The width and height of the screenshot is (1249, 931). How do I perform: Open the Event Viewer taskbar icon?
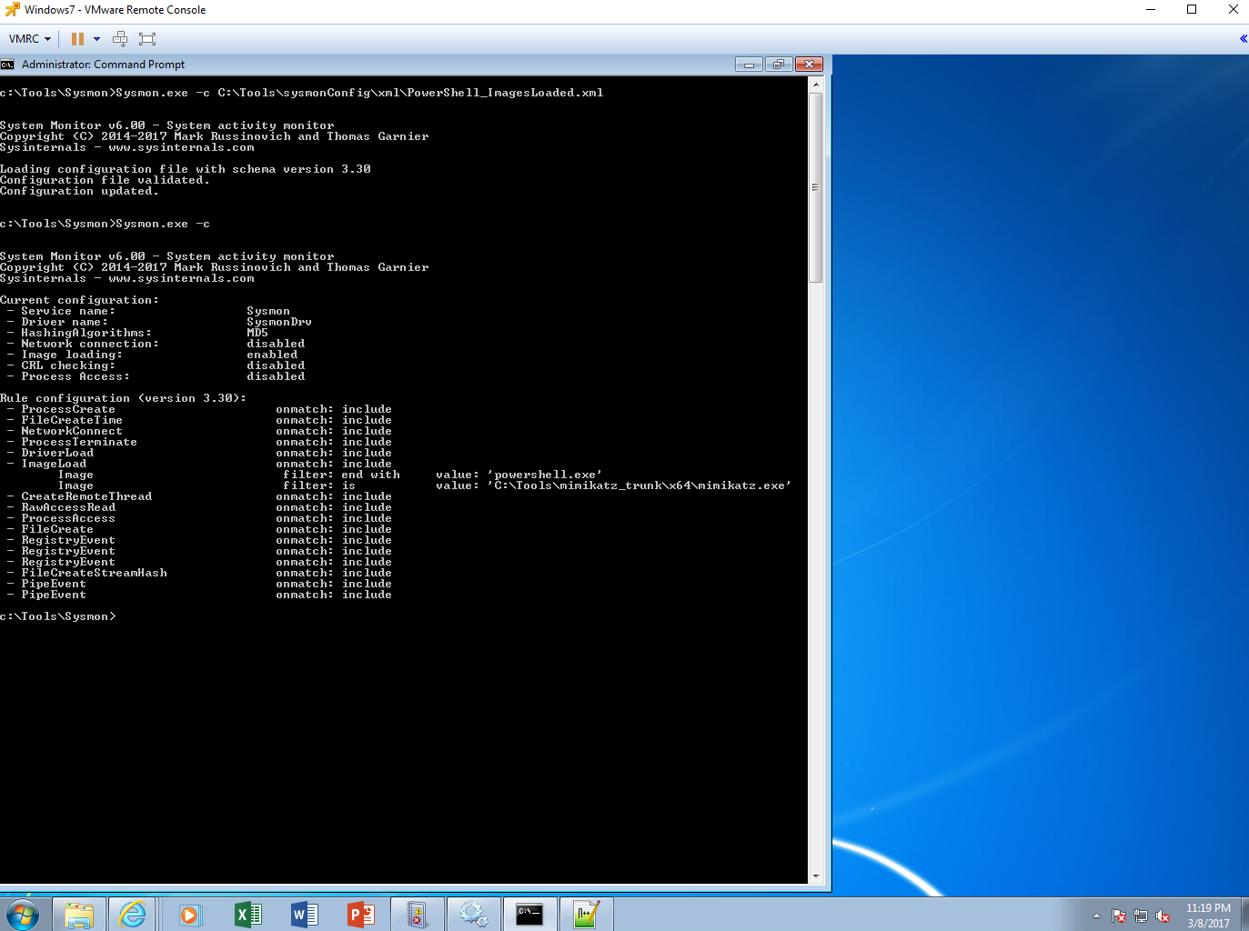417,915
